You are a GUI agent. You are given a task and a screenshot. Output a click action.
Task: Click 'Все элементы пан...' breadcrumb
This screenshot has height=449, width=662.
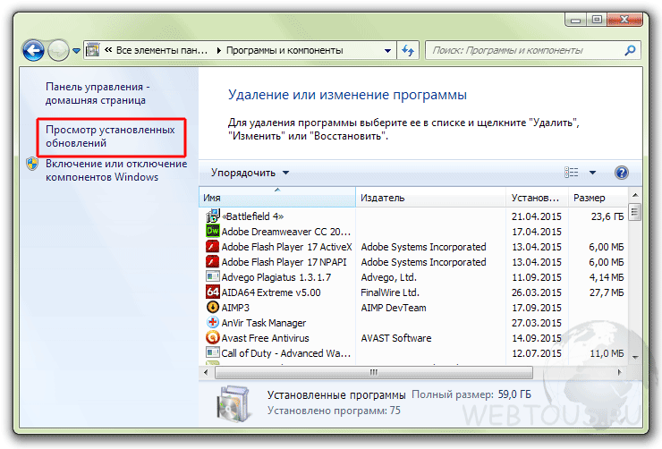[x=162, y=50]
